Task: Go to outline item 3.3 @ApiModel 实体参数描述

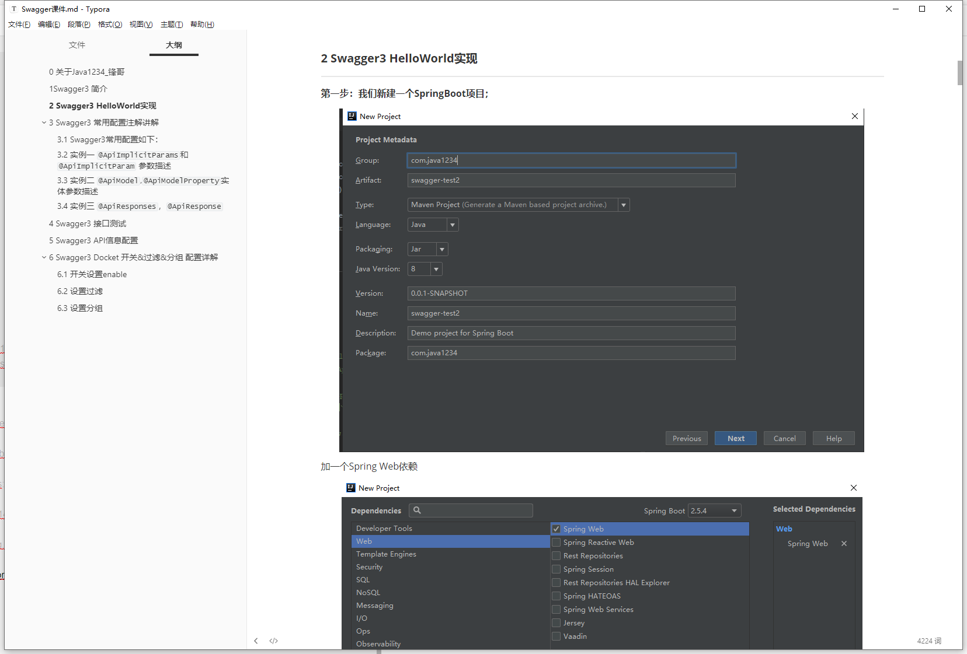Action: click(x=143, y=186)
